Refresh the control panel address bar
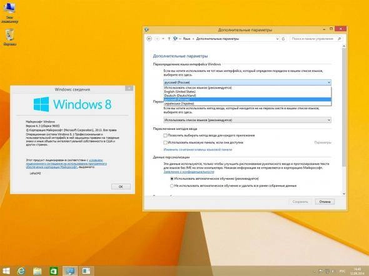This screenshot has height=276, width=369. point(283,39)
